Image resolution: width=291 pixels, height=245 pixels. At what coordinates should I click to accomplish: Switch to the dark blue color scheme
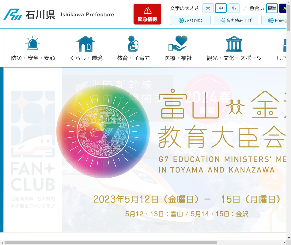pos(283,8)
